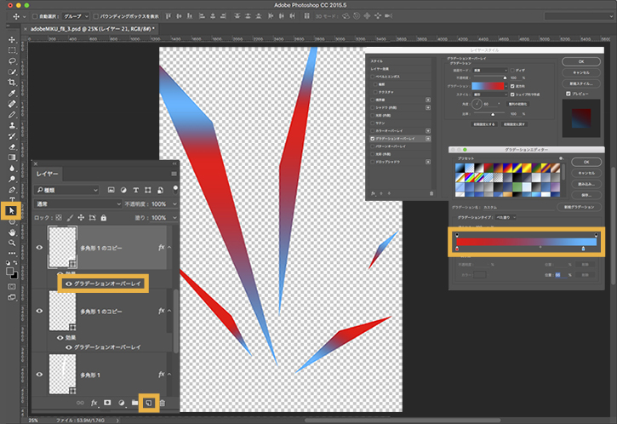This screenshot has width=617, height=424.
Task: Collapse effects of top 多角形 1 のコピー layer
Action: [x=169, y=248]
